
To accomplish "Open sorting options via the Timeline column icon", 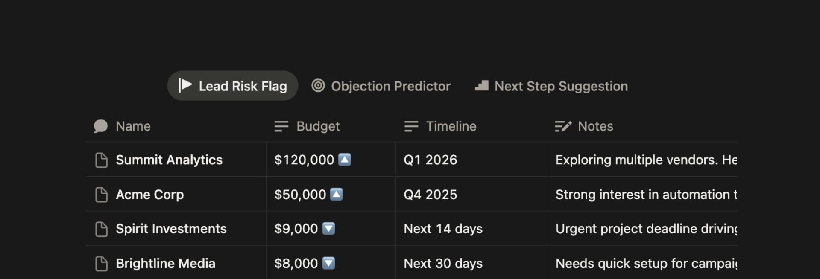I will pyautogui.click(x=411, y=126).
